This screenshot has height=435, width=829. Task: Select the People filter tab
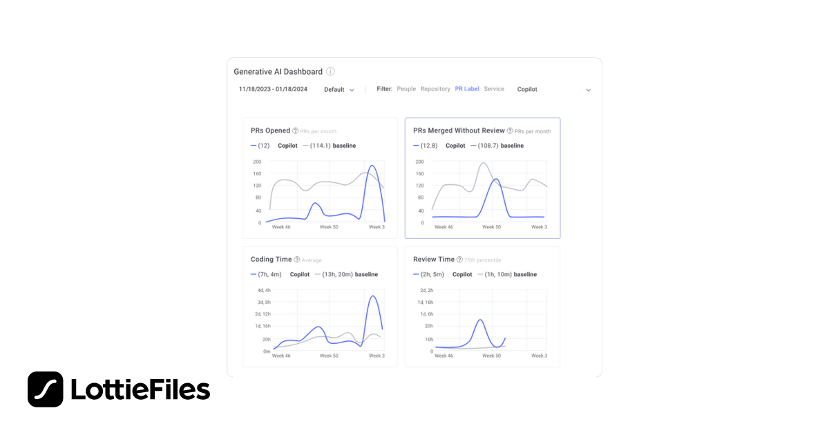pyautogui.click(x=406, y=89)
